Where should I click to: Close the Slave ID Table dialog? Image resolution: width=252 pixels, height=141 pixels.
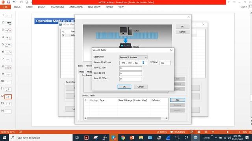(x=171, y=50)
